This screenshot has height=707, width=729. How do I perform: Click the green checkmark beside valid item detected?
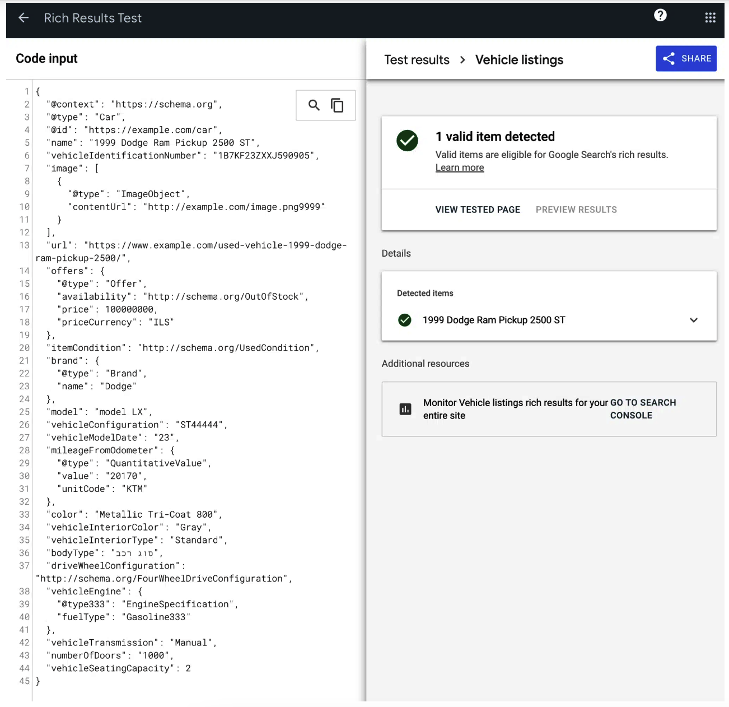(x=407, y=141)
